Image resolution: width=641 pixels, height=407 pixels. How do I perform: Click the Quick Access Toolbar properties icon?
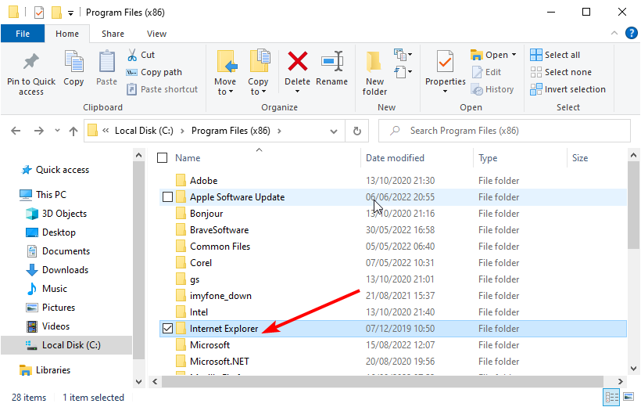coord(39,13)
